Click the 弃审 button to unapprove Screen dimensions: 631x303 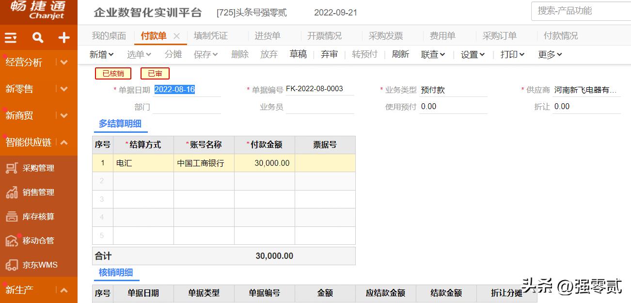pos(329,54)
